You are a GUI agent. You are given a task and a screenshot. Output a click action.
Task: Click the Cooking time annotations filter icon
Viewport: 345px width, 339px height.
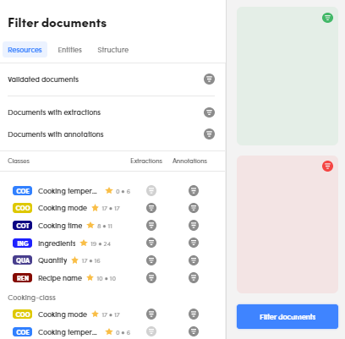[194, 226]
